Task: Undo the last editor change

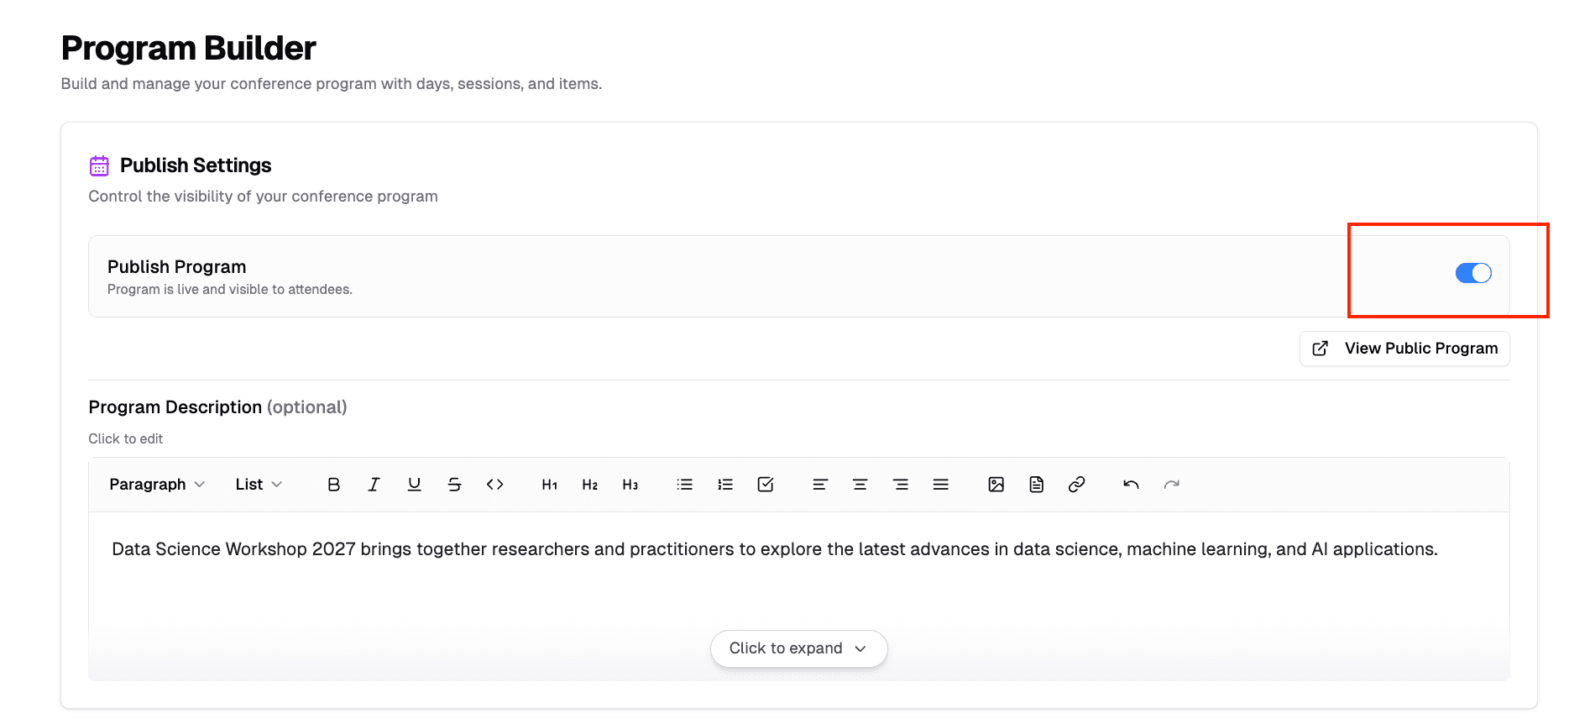Action: point(1130,484)
